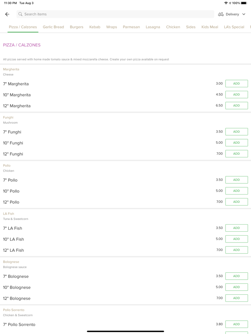This screenshot has width=251, height=334.
Task: Tap the search magnifier icon
Action: [x=20, y=14]
